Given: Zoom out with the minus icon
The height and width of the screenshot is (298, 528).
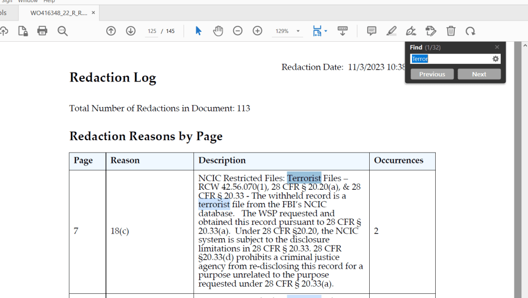Looking at the screenshot, I should pyautogui.click(x=238, y=31).
